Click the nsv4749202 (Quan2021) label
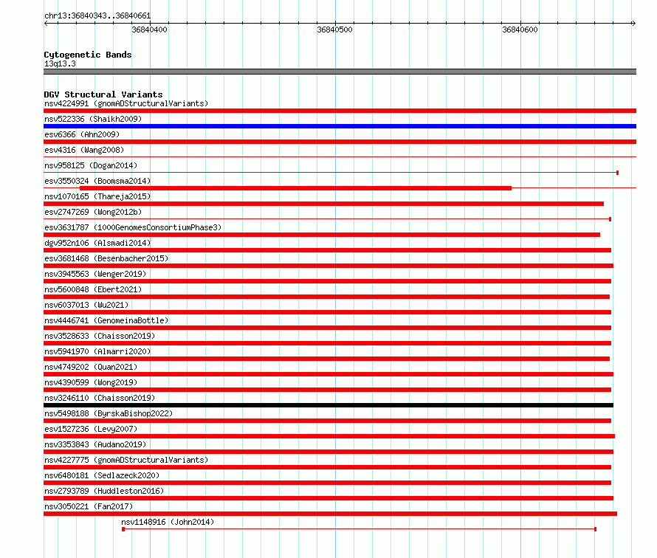 tap(91, 367)
